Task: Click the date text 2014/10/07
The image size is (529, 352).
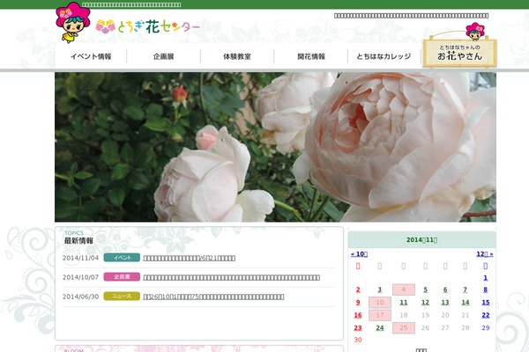Action: pos(80,277)
